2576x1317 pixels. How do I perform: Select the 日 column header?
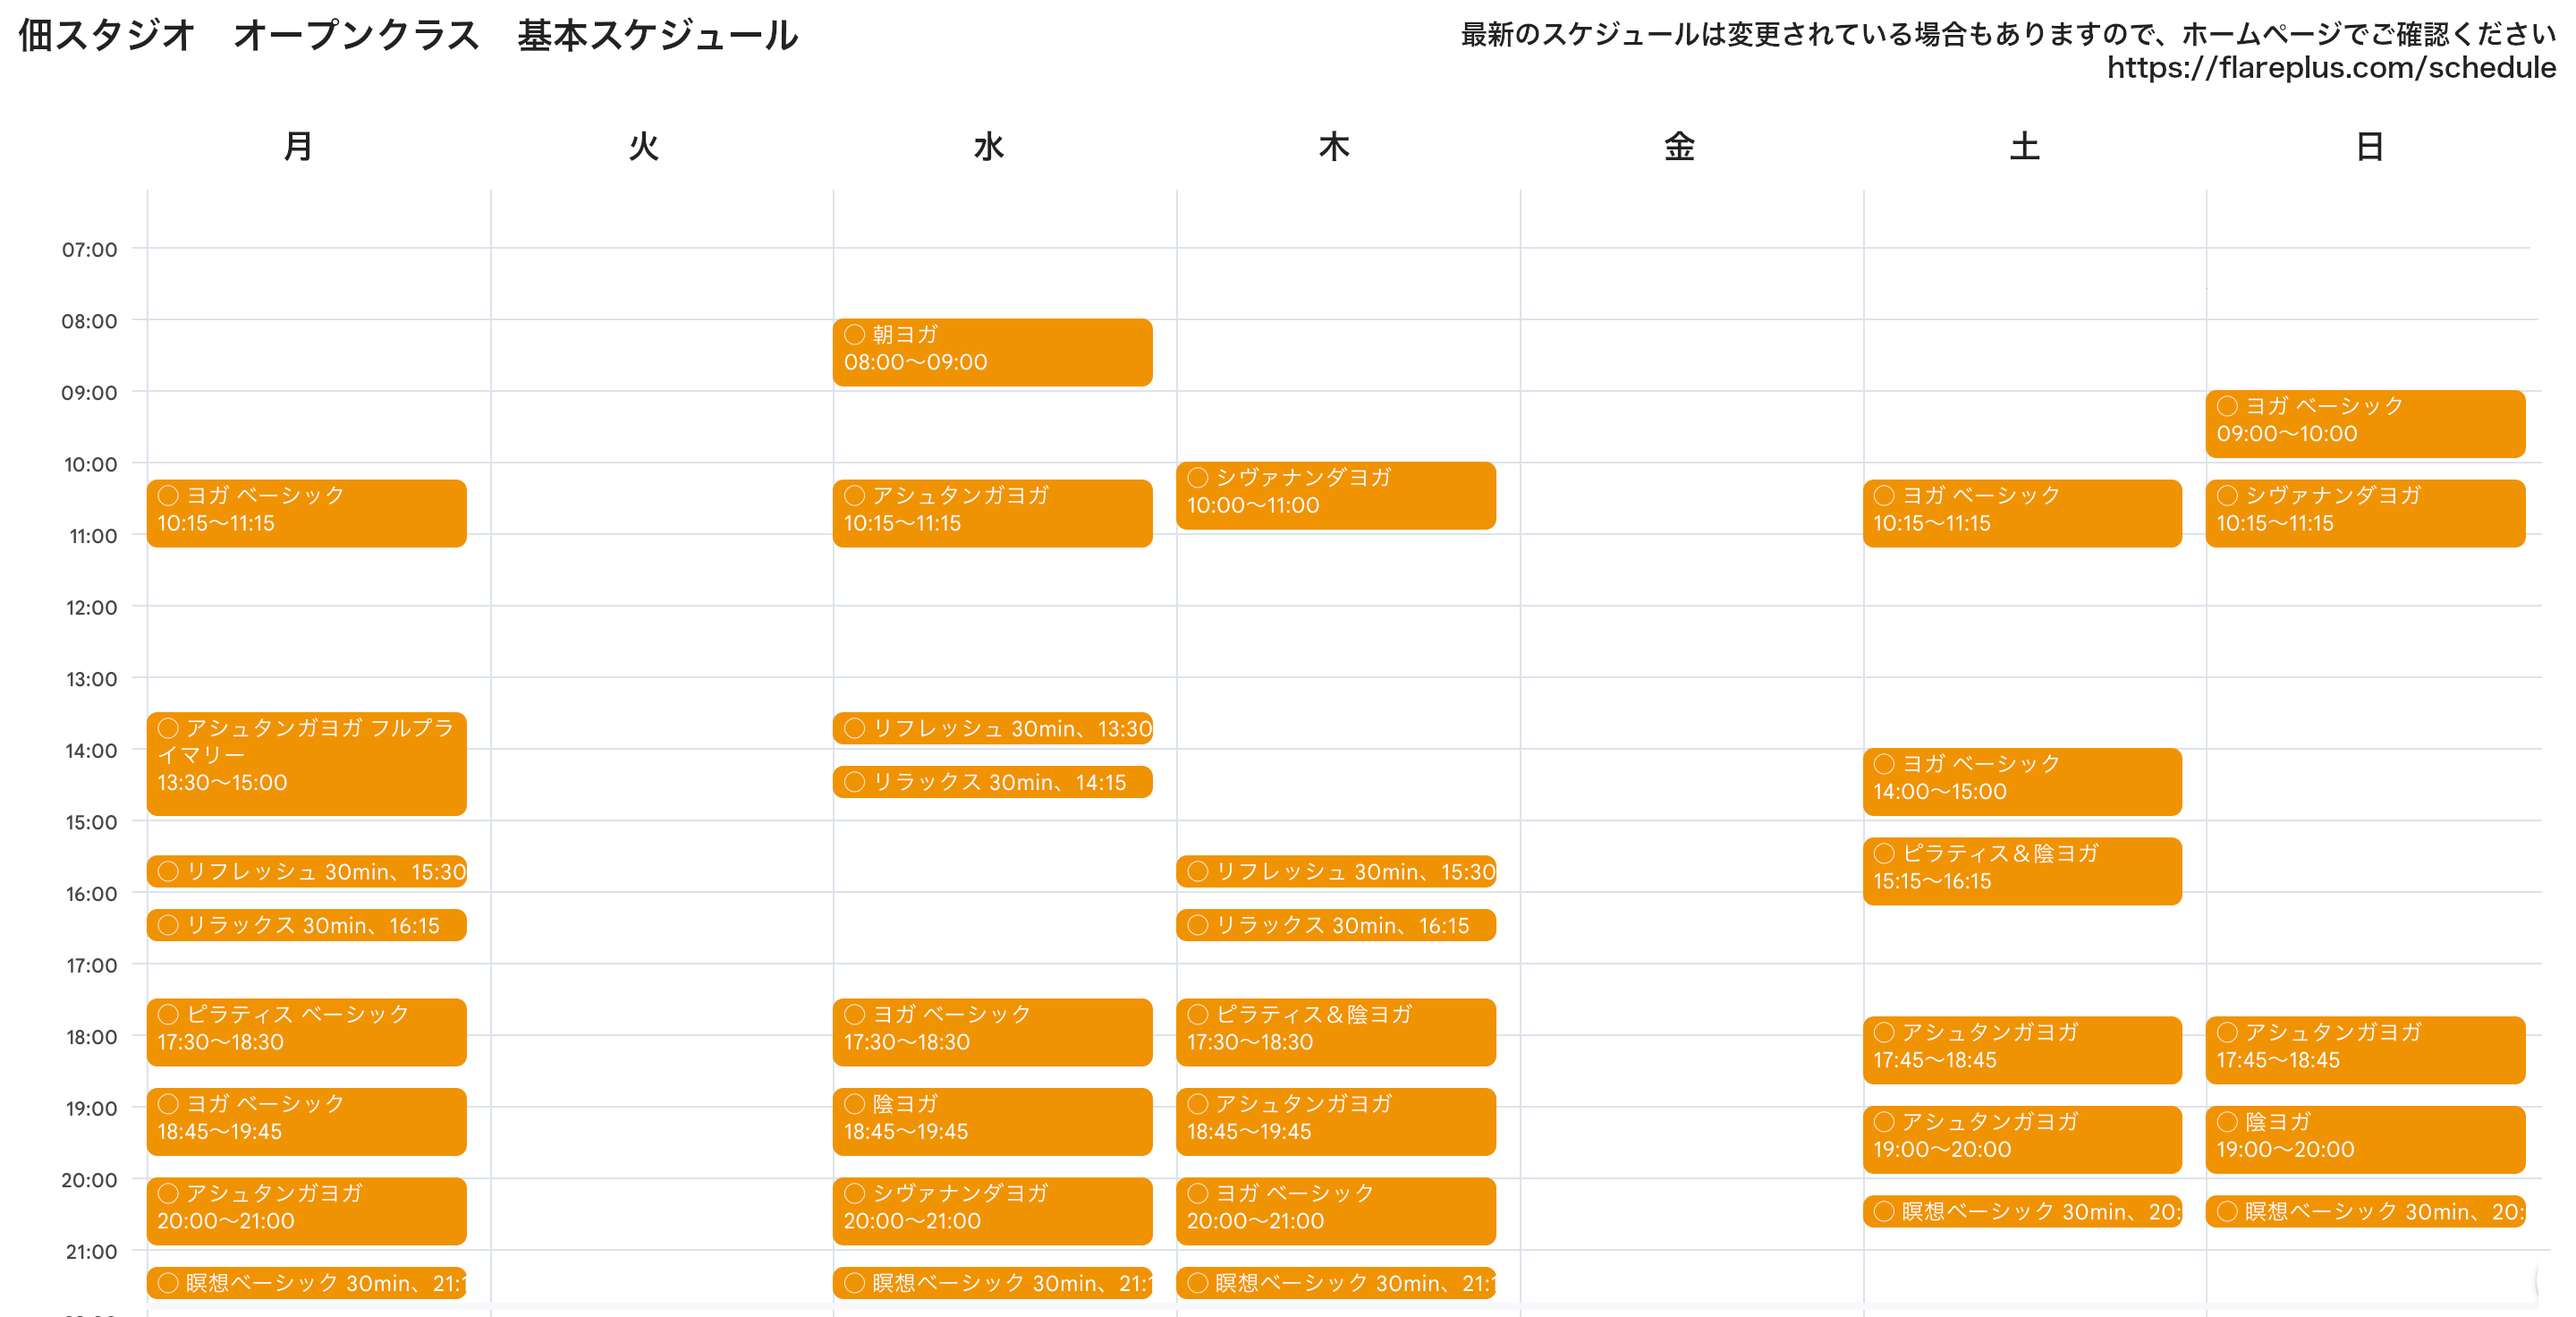[x=2369, y=147]
